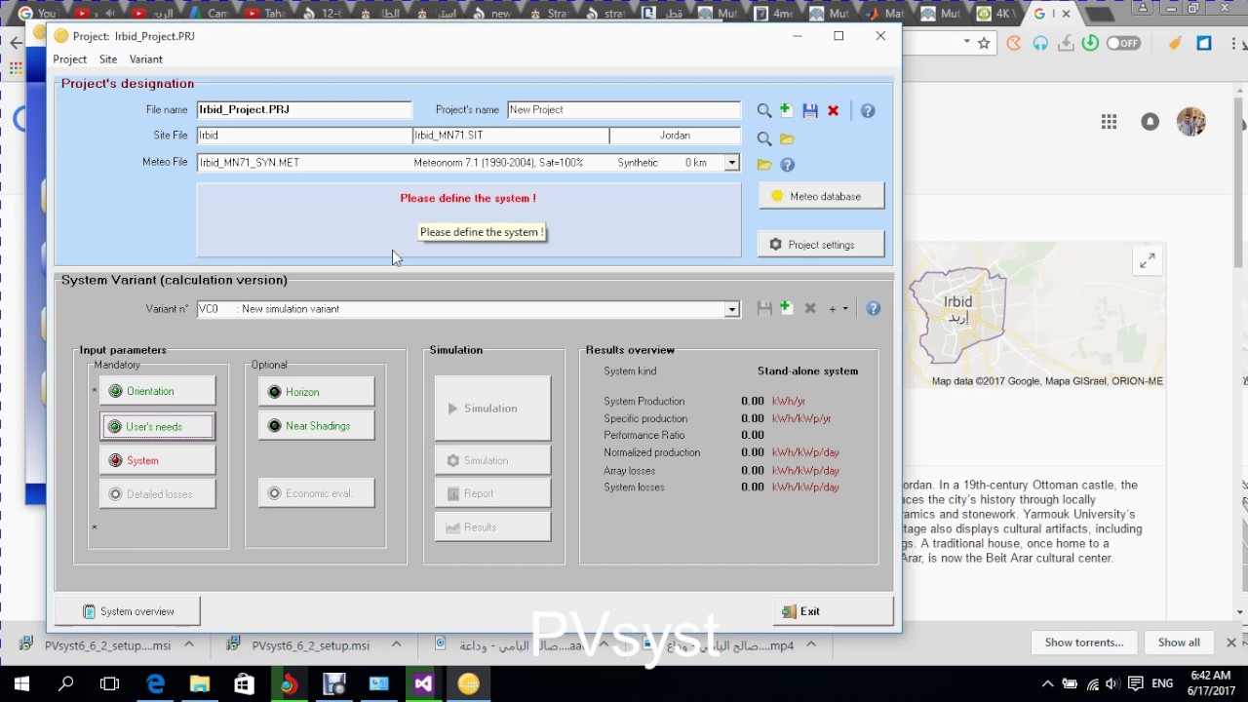This screenshot has width=1248, height=702.
Task: Open a site file via folder icon
Action: click(787, 138)
